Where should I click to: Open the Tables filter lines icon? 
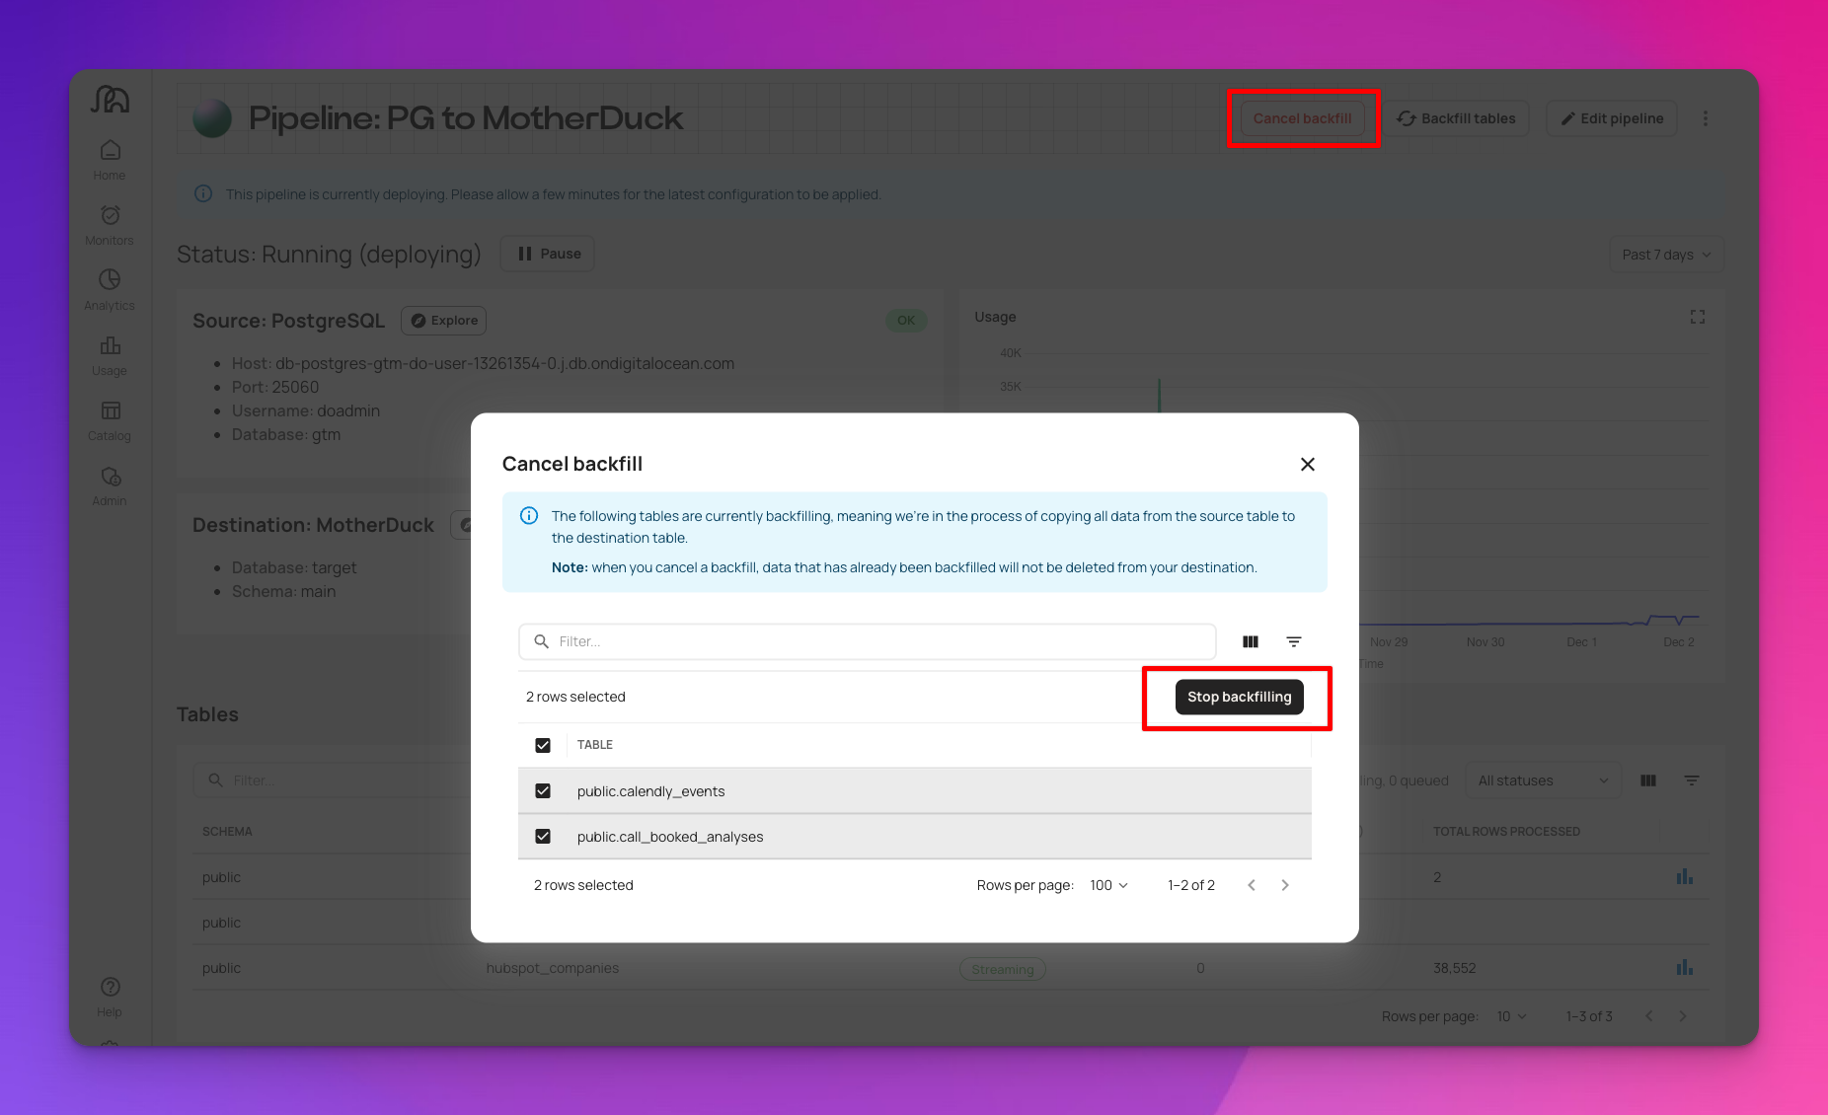click(1692, 780)
